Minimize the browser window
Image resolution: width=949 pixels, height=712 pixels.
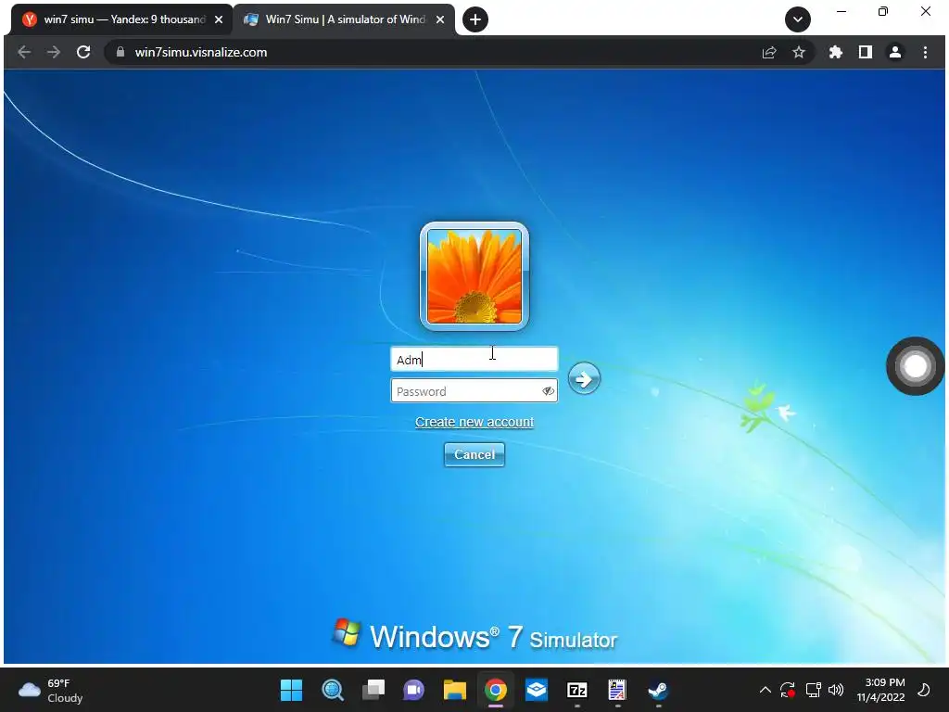[841, 11]
